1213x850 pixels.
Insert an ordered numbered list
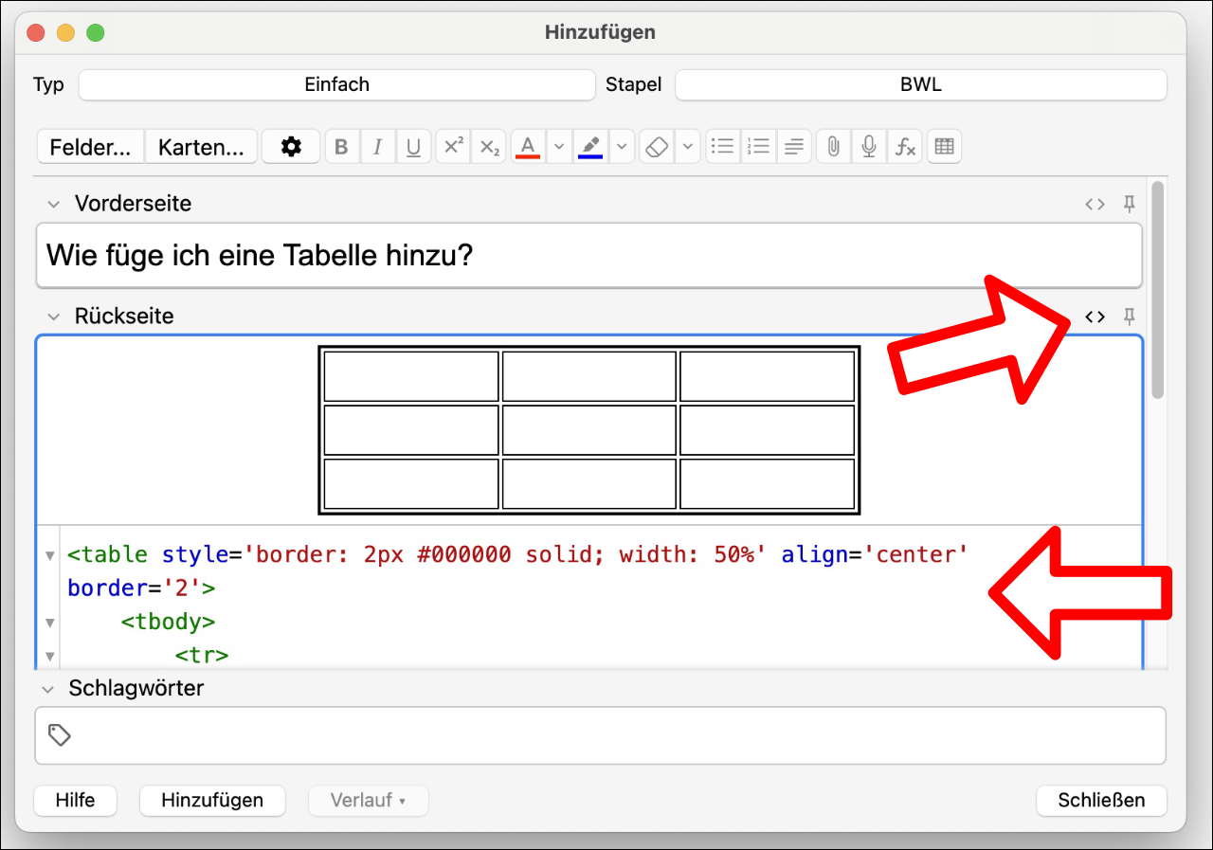click(x=758, y=147)
